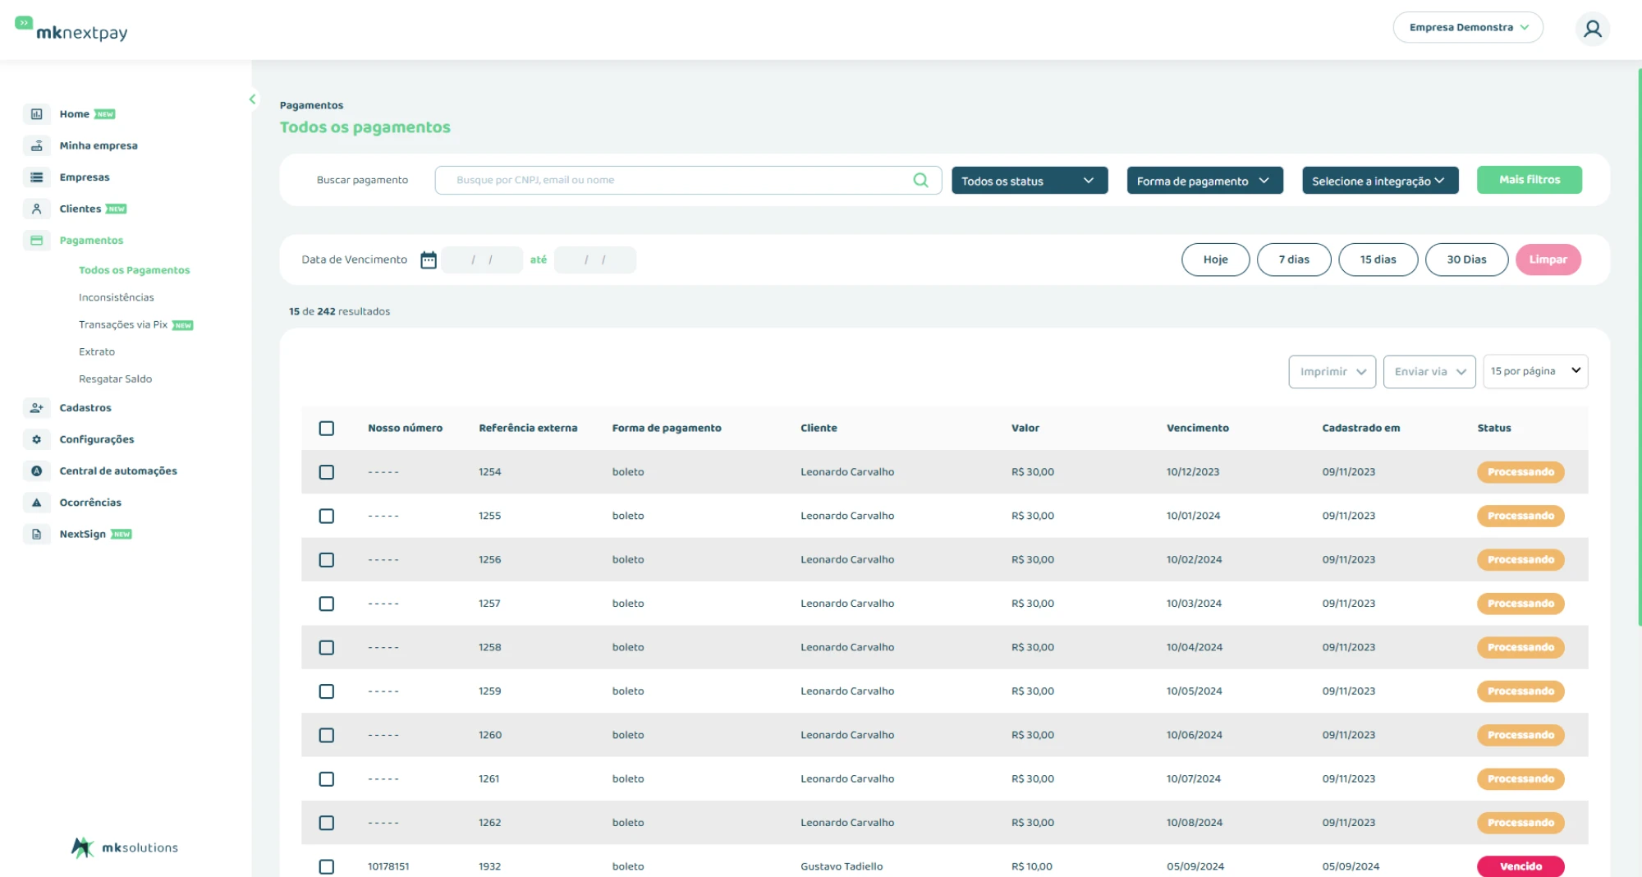1642x877 pixels.
Task: Click the Central de automações icon
Action: (x=36, y=471)
